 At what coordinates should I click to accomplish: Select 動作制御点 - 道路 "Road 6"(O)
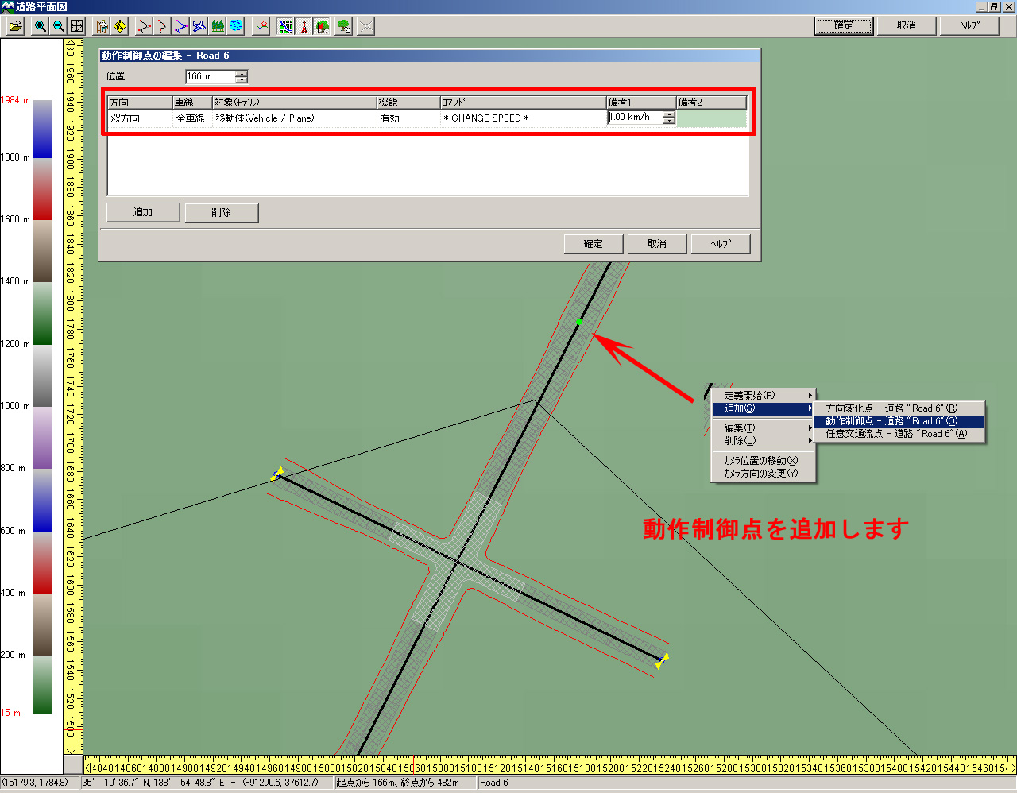(x=899, y=421)
